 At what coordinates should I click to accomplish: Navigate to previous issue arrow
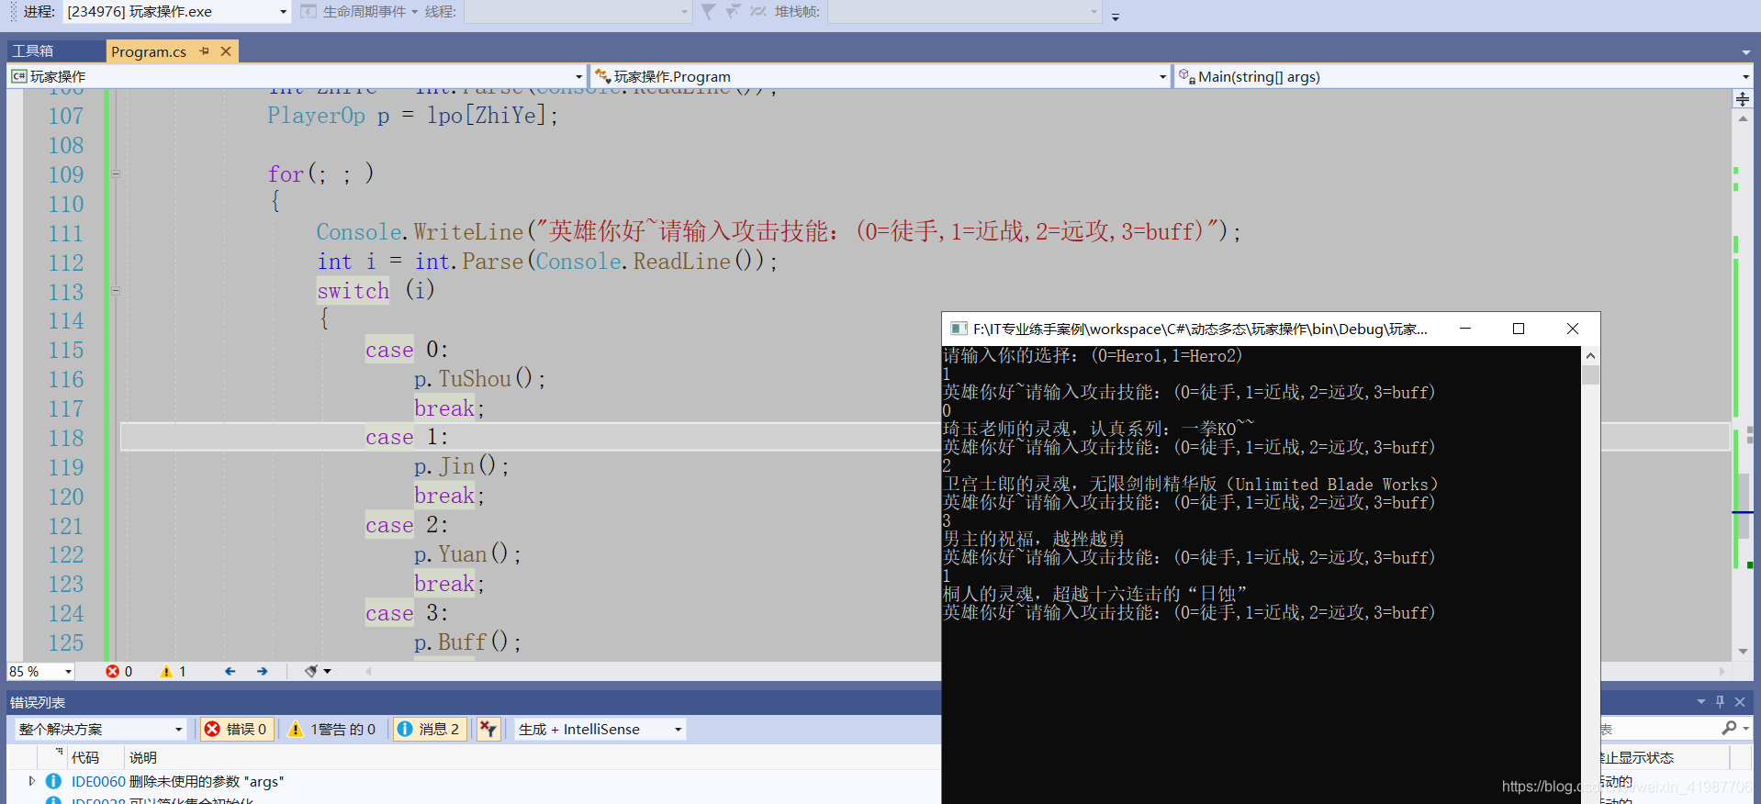pyautogui.click(x=230, y=672)
